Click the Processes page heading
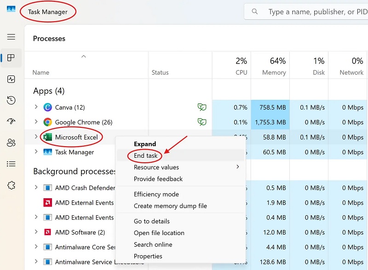 point(49,39)
